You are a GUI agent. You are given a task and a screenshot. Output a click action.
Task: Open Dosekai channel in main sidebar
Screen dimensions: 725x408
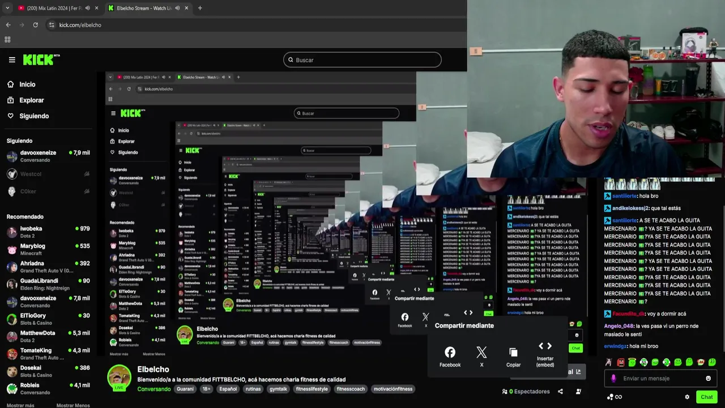(48, 371)
